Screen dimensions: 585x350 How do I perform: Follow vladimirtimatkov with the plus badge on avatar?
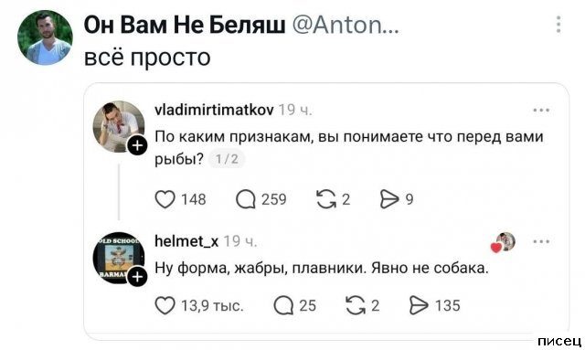(137, 145)
